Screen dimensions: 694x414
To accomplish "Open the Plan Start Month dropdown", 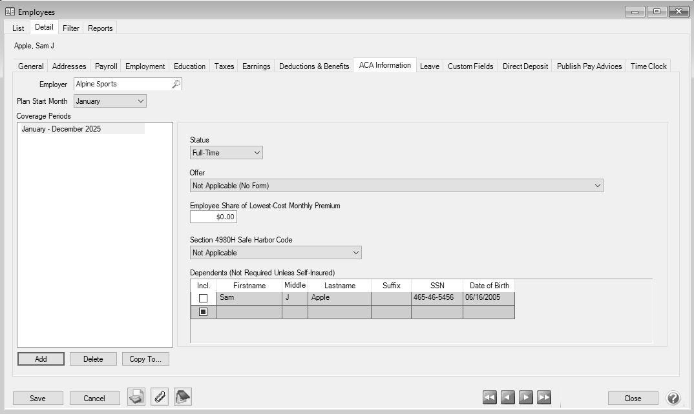I will (110, 101).
